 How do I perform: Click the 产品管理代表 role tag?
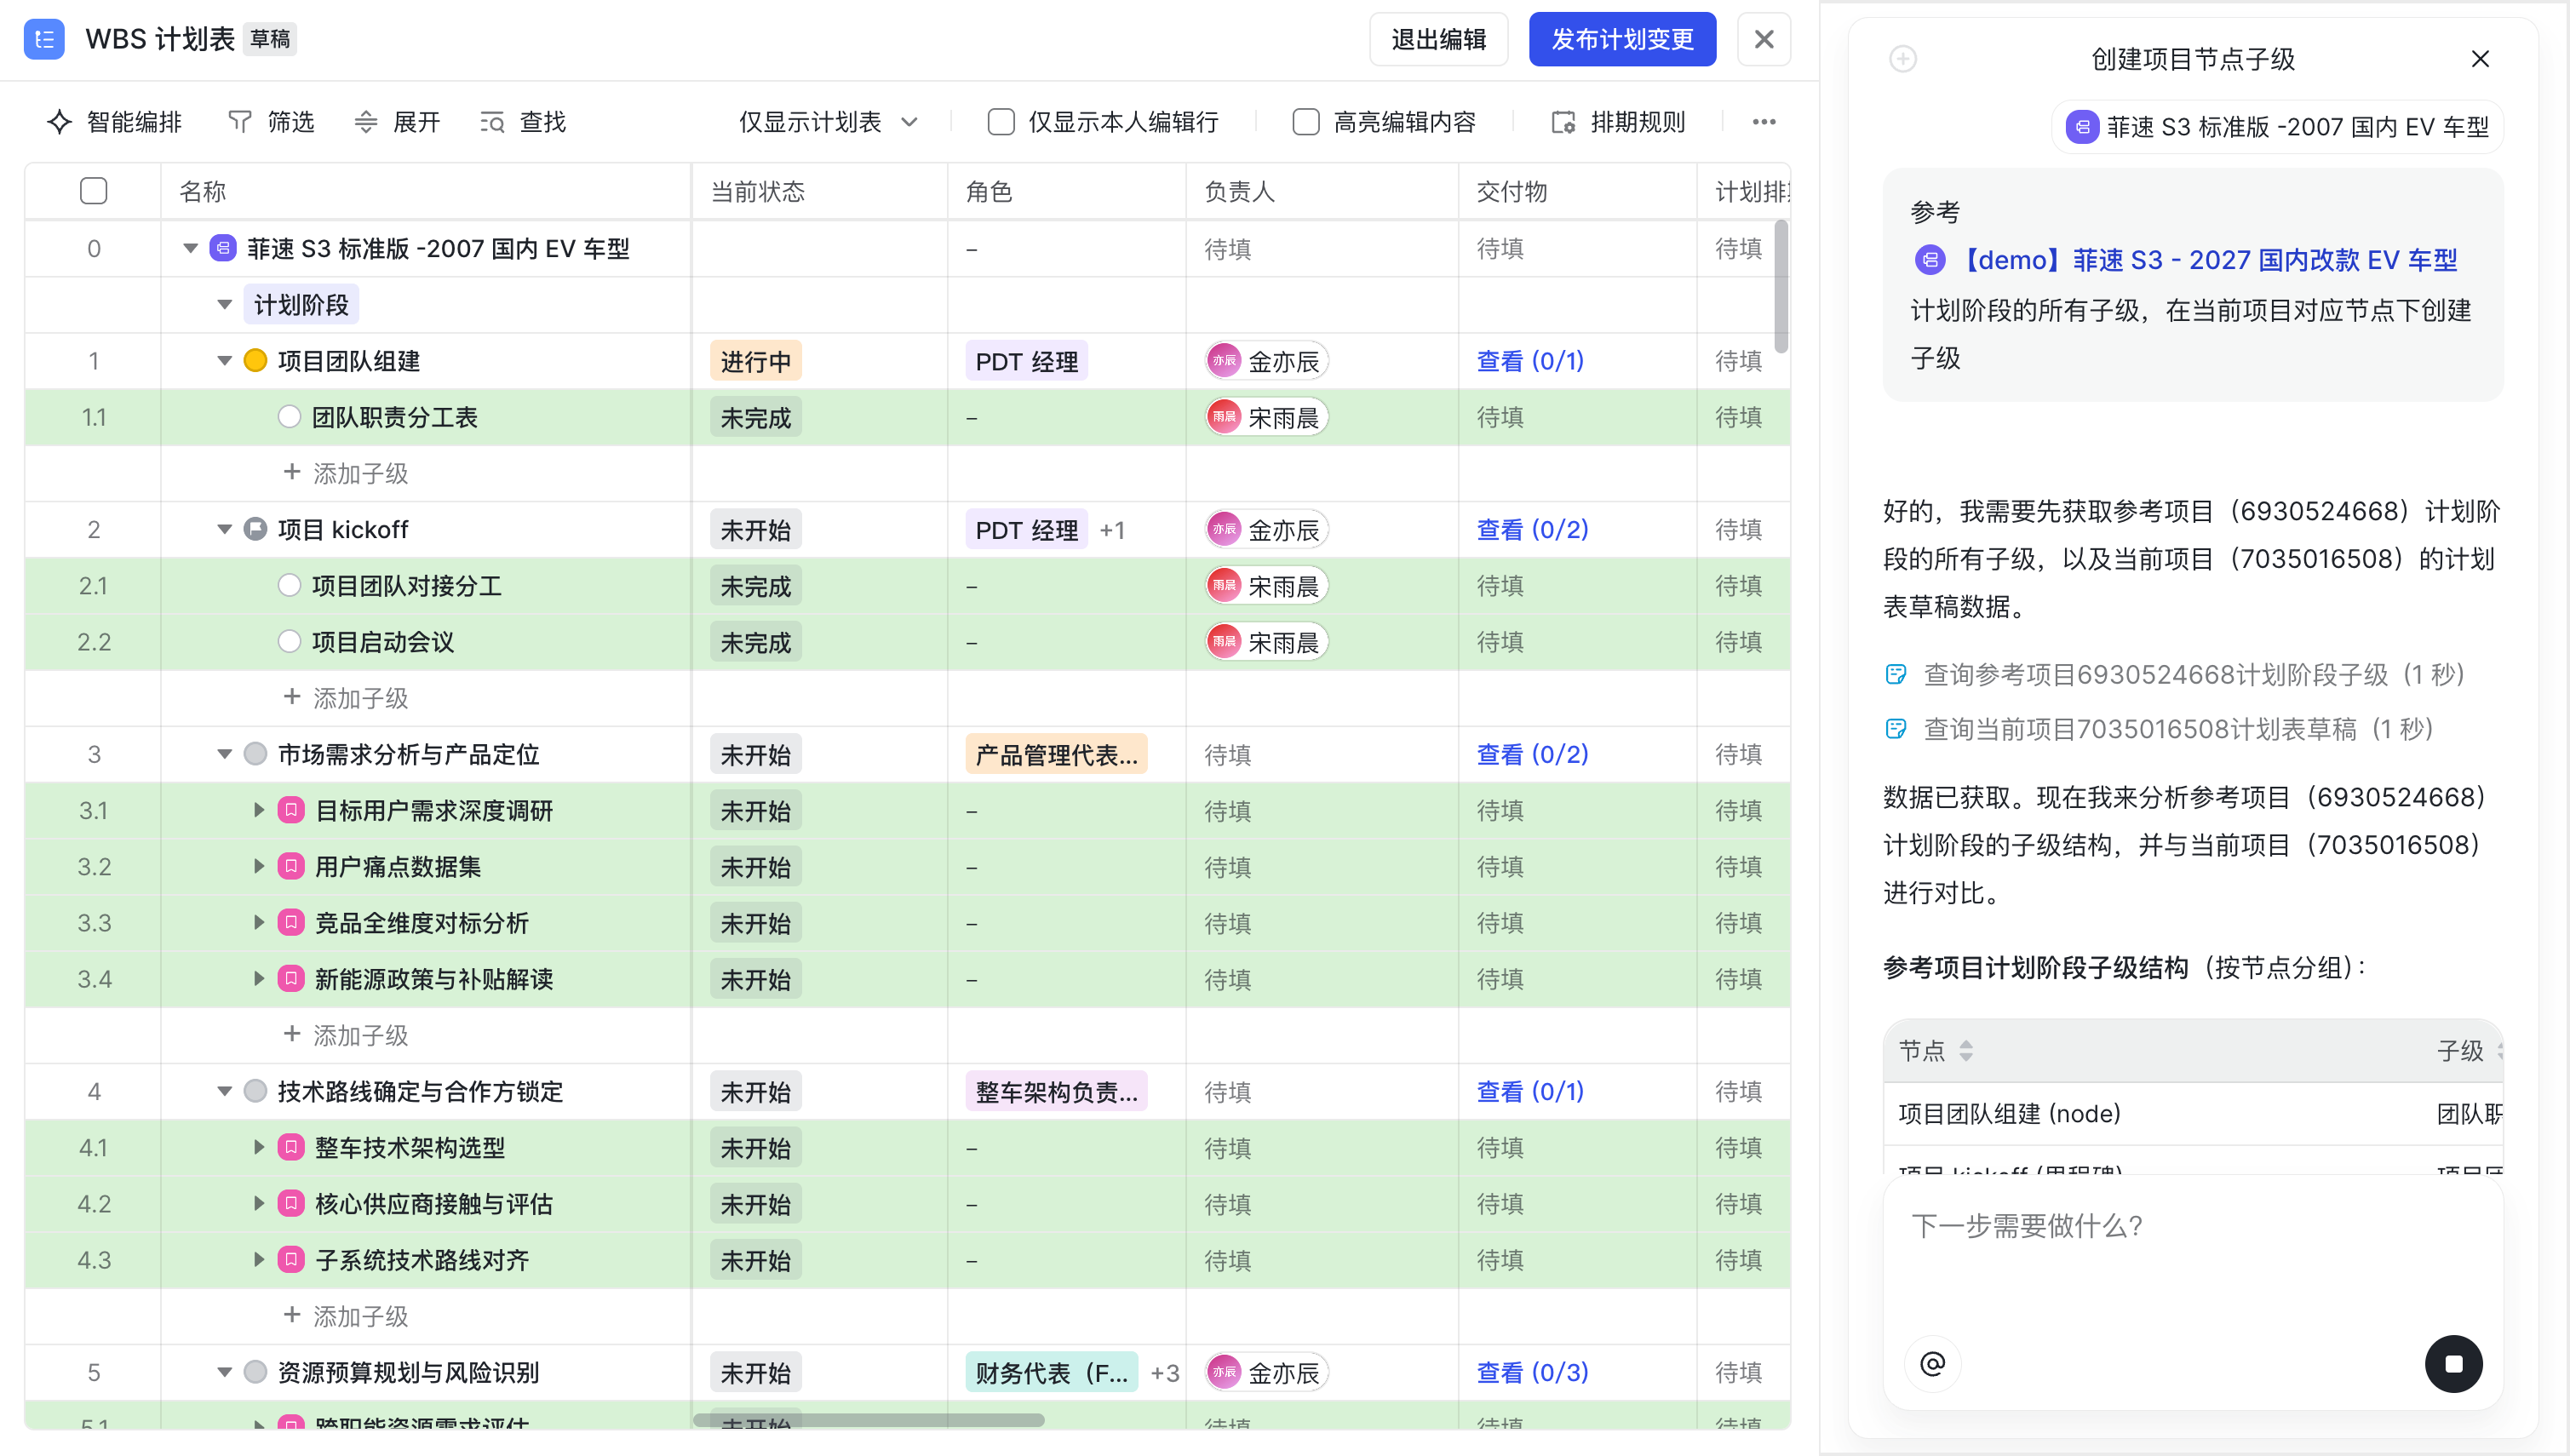click(1056, 754)
